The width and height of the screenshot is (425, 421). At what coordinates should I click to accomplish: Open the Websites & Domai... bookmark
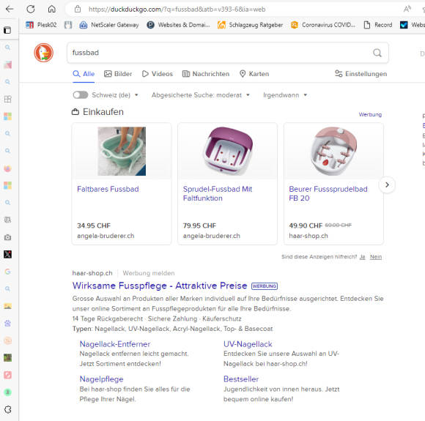pyautogui.click(x=178, y=25)
